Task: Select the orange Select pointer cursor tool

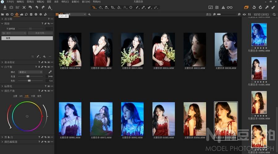Action: click(94, 7)
